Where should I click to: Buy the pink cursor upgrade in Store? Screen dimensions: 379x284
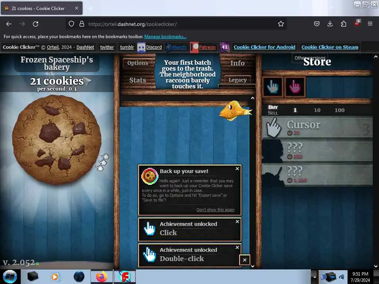(295, 87)
